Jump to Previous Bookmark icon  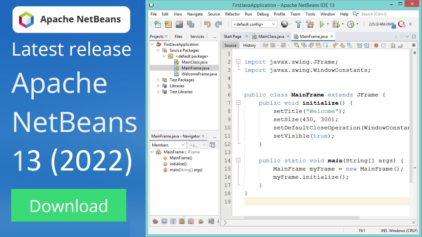(335, 45)
